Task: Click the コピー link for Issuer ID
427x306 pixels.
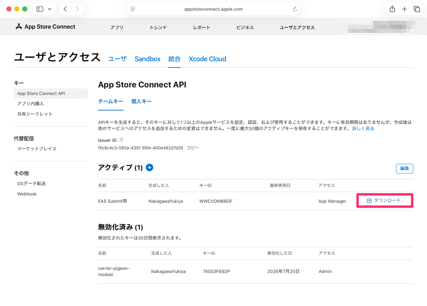Action: click(x=193, y=148)
